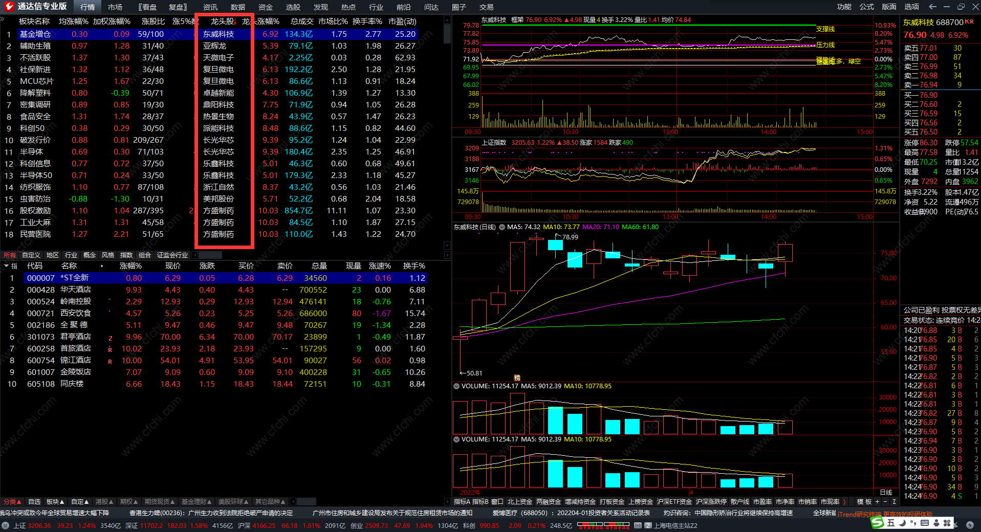The image size is (981, 532).
Task: Select the 锦江酒店 stock row
Action: [x=75, y=361]
